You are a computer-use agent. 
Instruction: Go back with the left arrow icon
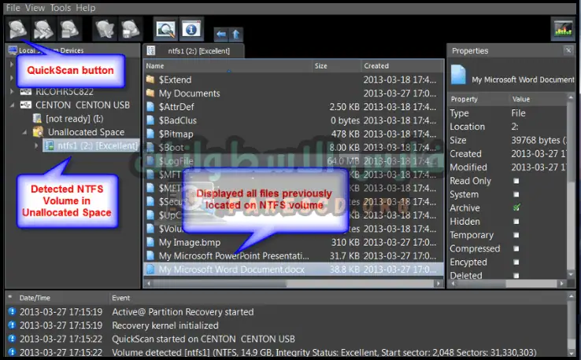(220, 35)
